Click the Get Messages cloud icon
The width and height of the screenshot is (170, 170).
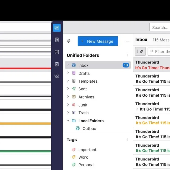[69, 41]
